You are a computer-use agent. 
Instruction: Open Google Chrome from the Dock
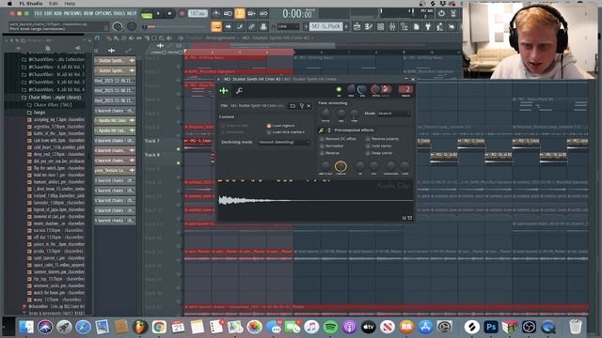(159, 327)
